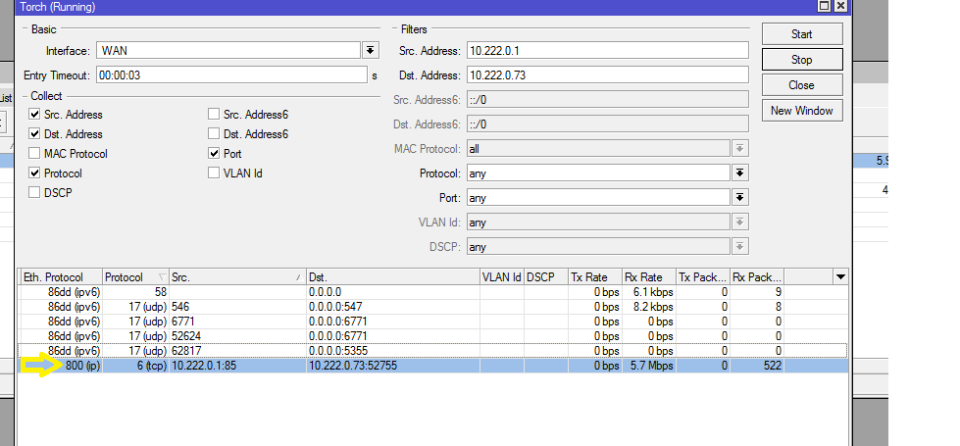The image size is (960, 446).
Task: Click the Close button below Stop
Action: tap(801, 85)
